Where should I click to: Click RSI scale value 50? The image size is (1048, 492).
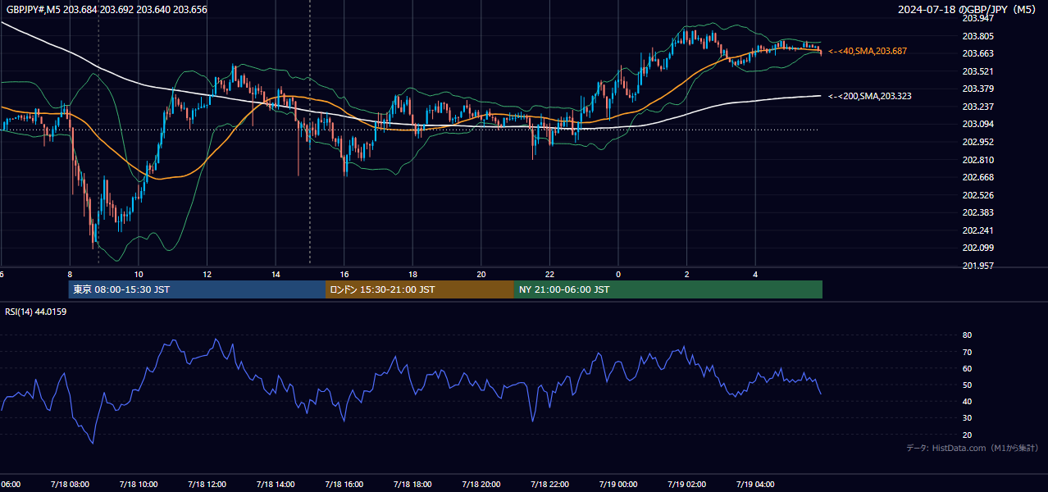click(x=967, y=385)
